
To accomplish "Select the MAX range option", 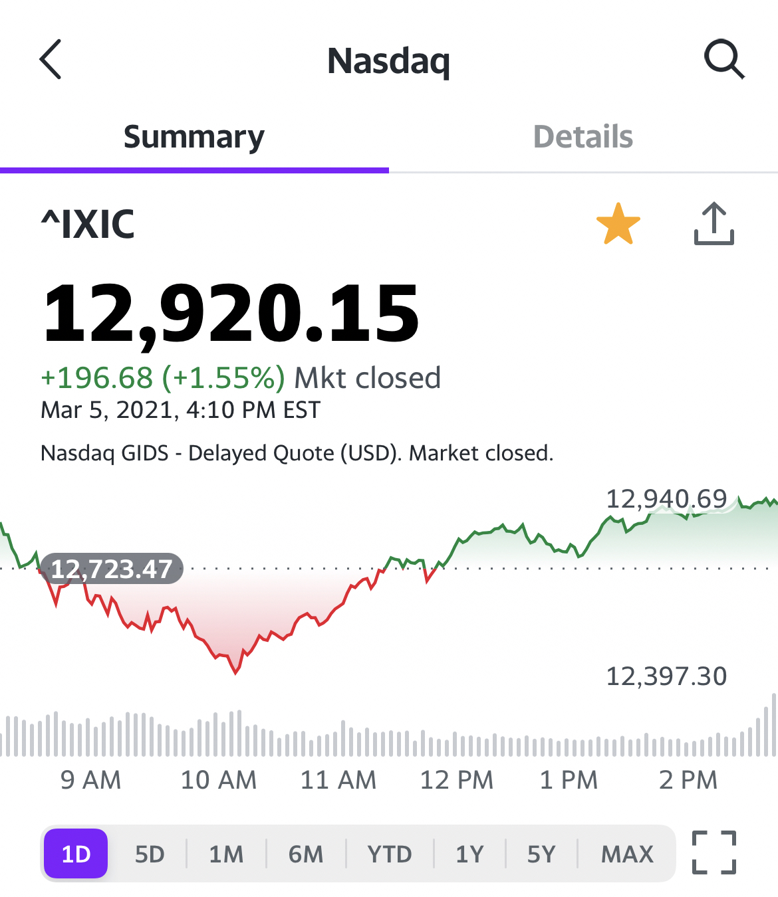I will [x=627, y=854].
